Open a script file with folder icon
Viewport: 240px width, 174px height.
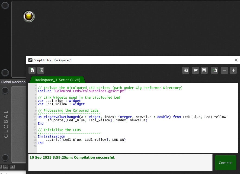(x=195, y=70)
